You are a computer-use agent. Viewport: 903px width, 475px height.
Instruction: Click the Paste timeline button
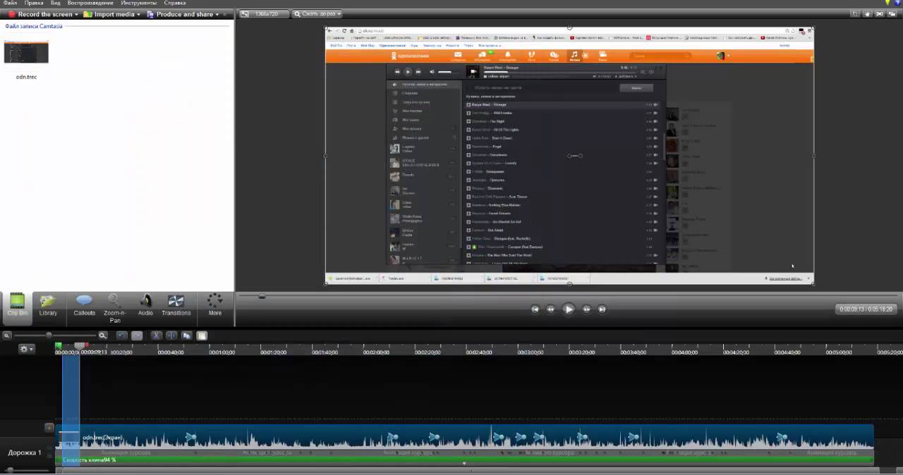pyautogui.click(x=202, y=336)
